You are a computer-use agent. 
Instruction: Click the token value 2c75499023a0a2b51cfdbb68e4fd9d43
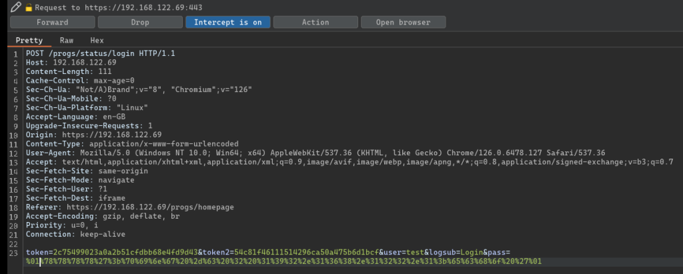125,253
